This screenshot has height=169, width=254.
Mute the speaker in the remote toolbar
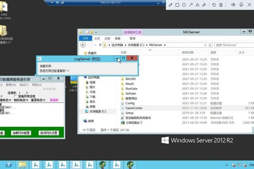(x=232, y=5)
